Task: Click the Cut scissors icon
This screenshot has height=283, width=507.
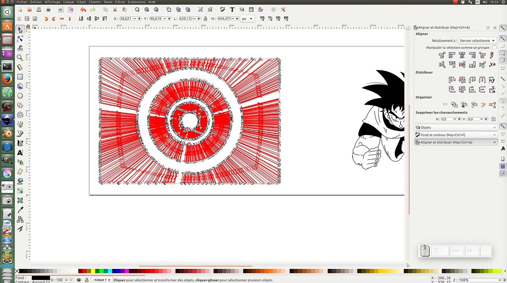Action: click(x=115, y=9)
